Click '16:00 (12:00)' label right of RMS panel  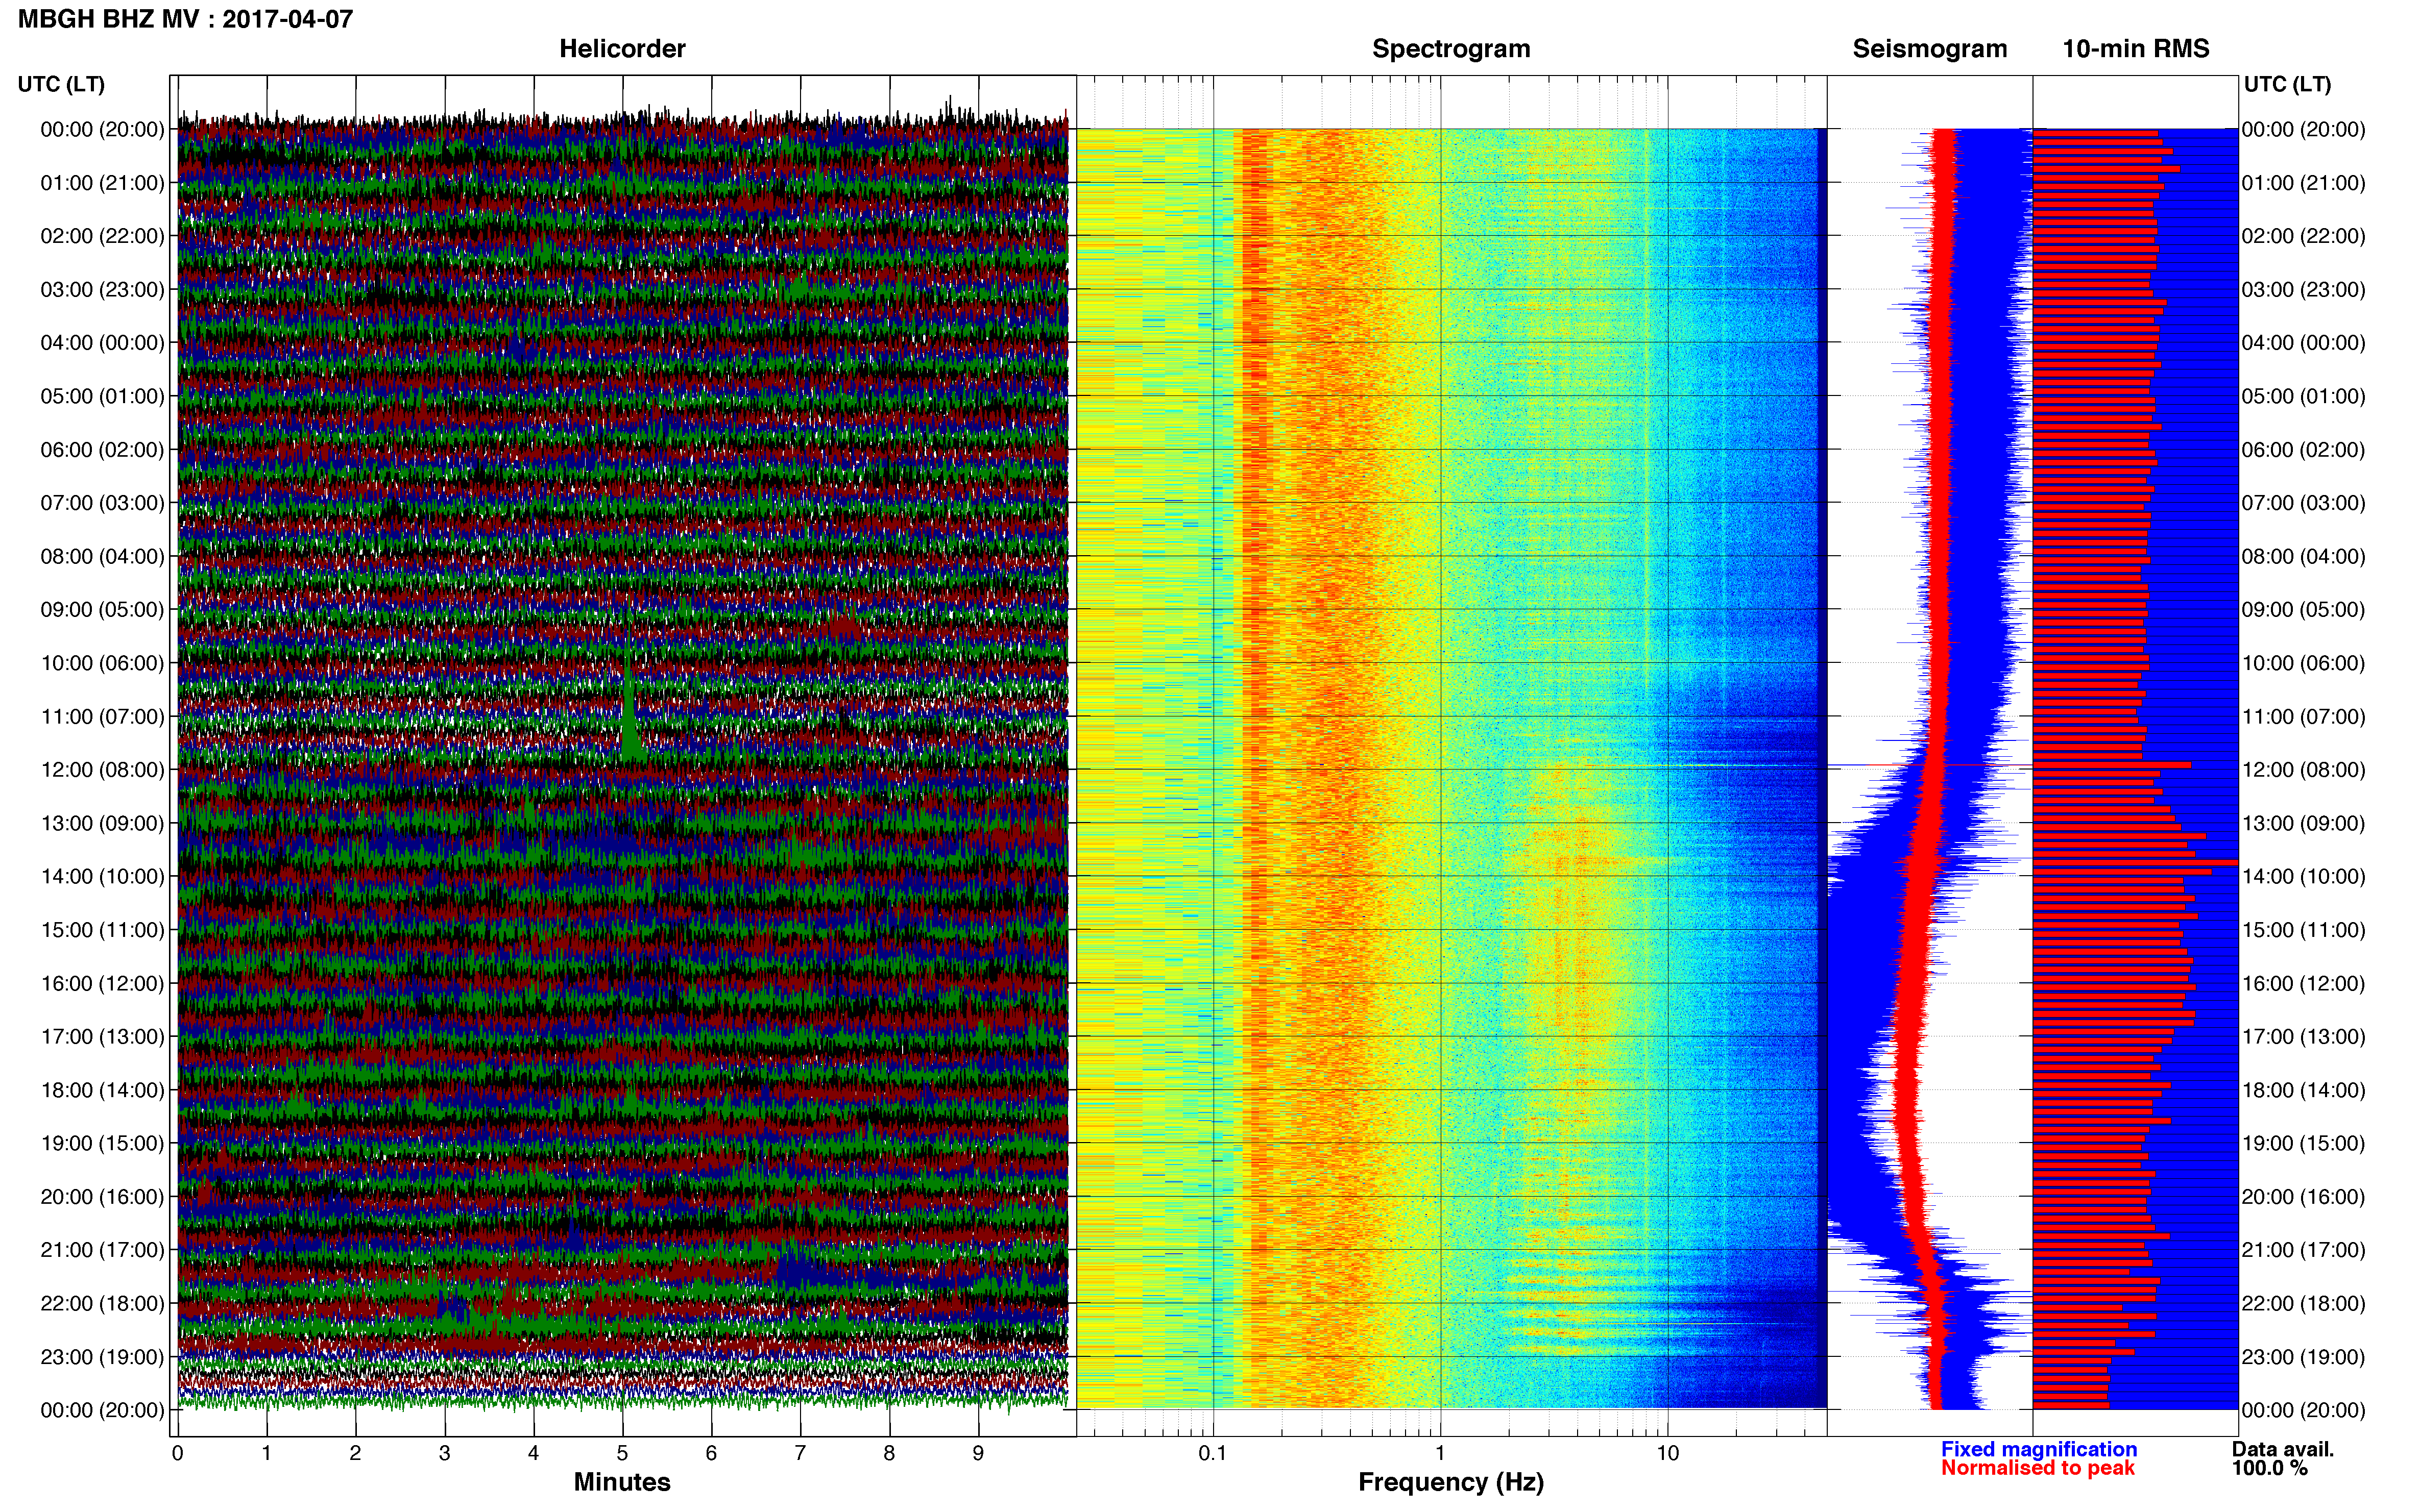[x=2304, y=983]
